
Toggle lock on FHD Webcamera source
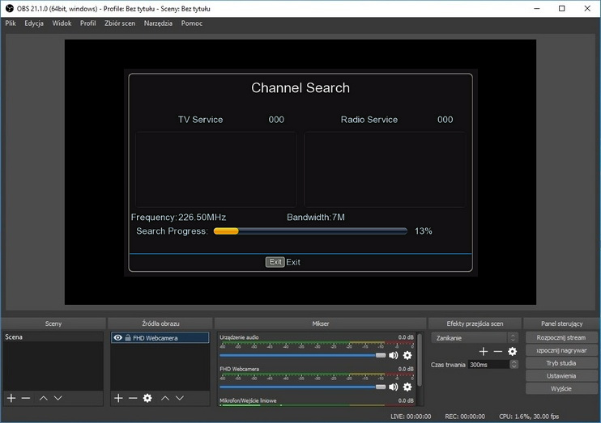click(128, 338)
